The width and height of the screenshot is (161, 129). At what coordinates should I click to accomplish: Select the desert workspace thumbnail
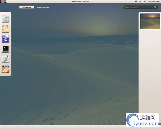click(x=150, y=21)
